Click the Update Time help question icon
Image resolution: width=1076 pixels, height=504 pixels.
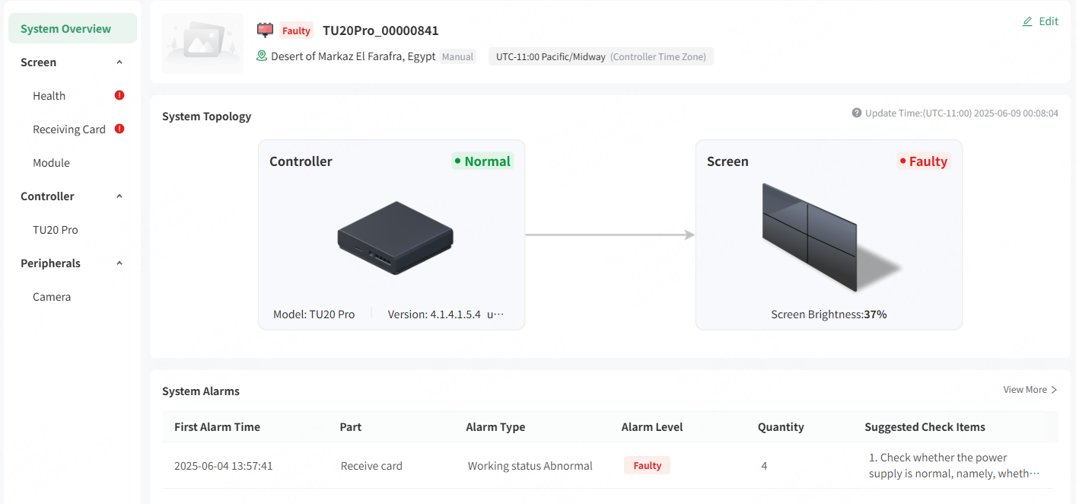pos(856,113)
